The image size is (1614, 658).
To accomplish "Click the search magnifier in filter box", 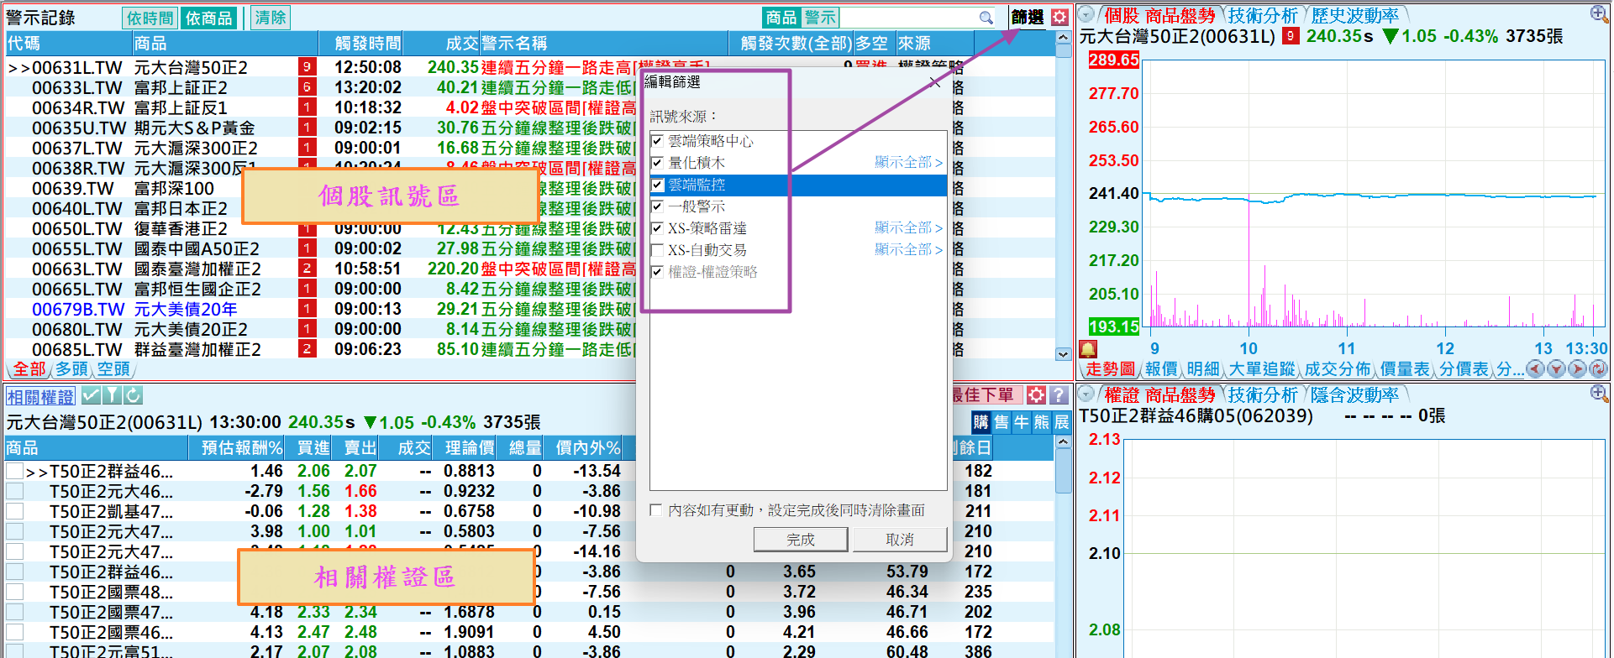I will [986, 18].
